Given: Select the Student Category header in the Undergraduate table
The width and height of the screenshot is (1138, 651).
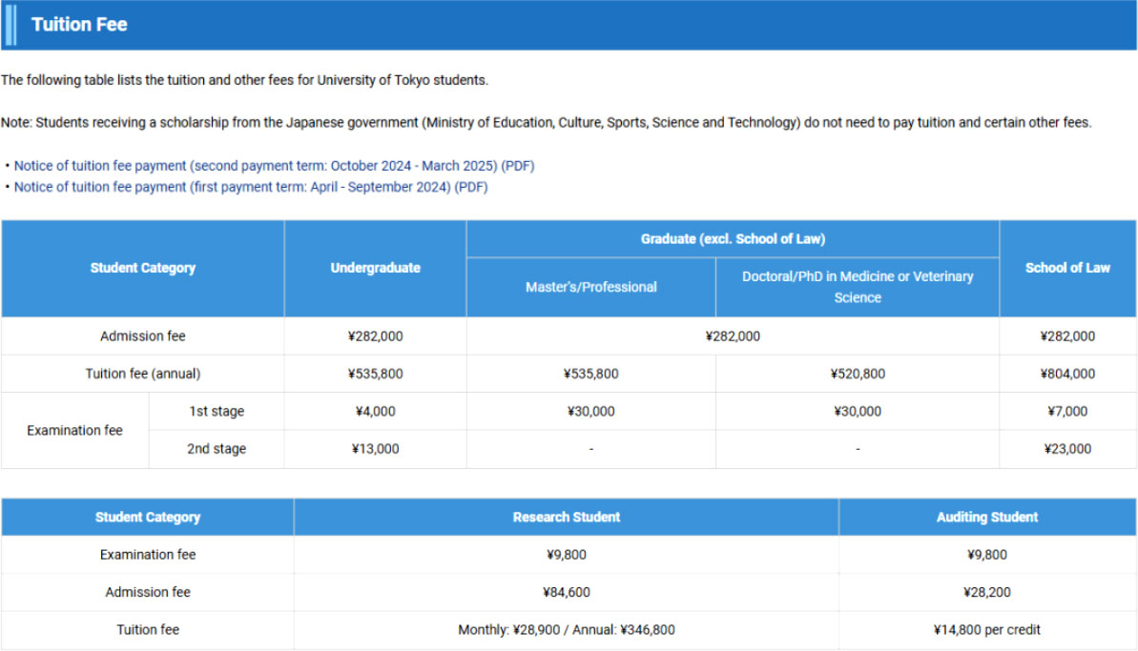Looking at the screenshot, I should tap(143, 268).
